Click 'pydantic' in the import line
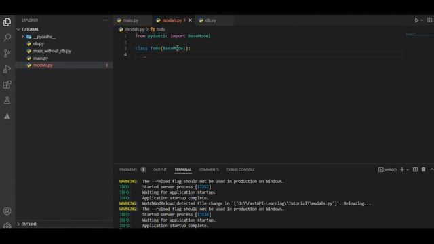Viewport: 434px width, 244px height. [157, 36]
